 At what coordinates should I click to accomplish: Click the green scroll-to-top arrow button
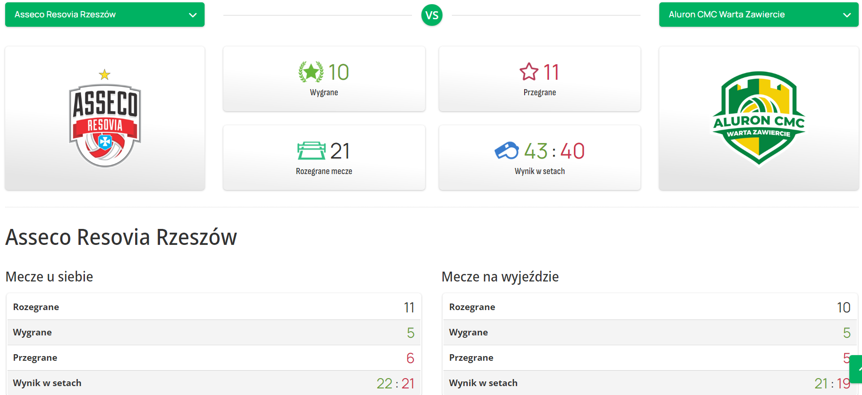[x=857, y=369]
